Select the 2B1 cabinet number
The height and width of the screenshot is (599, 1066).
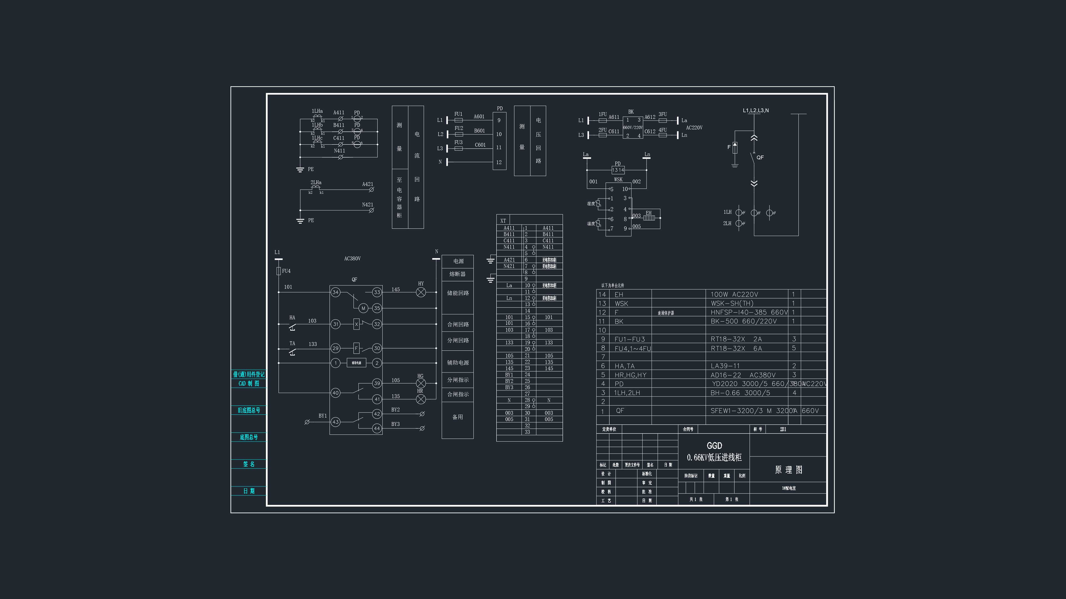pyautogui.click(x=783, y=429)
